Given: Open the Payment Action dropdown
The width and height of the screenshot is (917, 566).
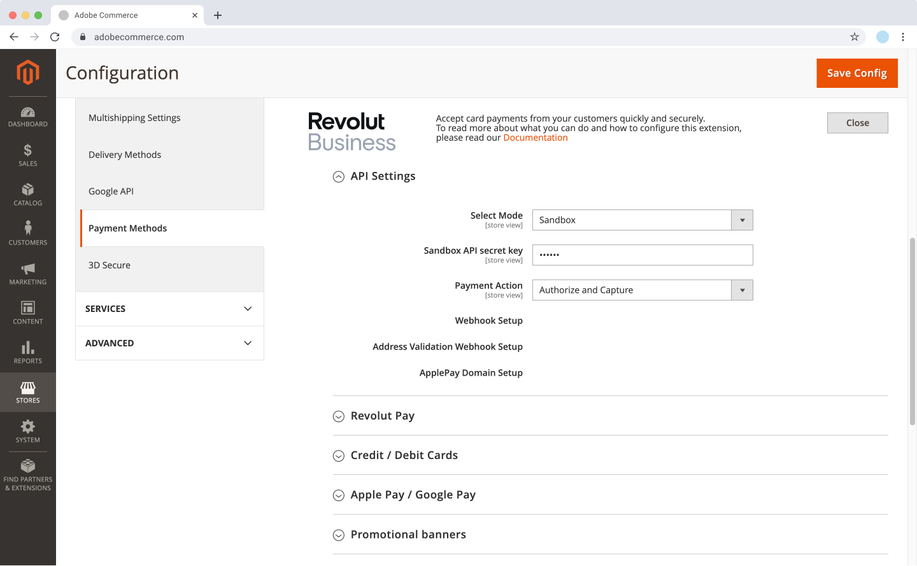Looking at the screenshot, I should click(x=643, y=290).
